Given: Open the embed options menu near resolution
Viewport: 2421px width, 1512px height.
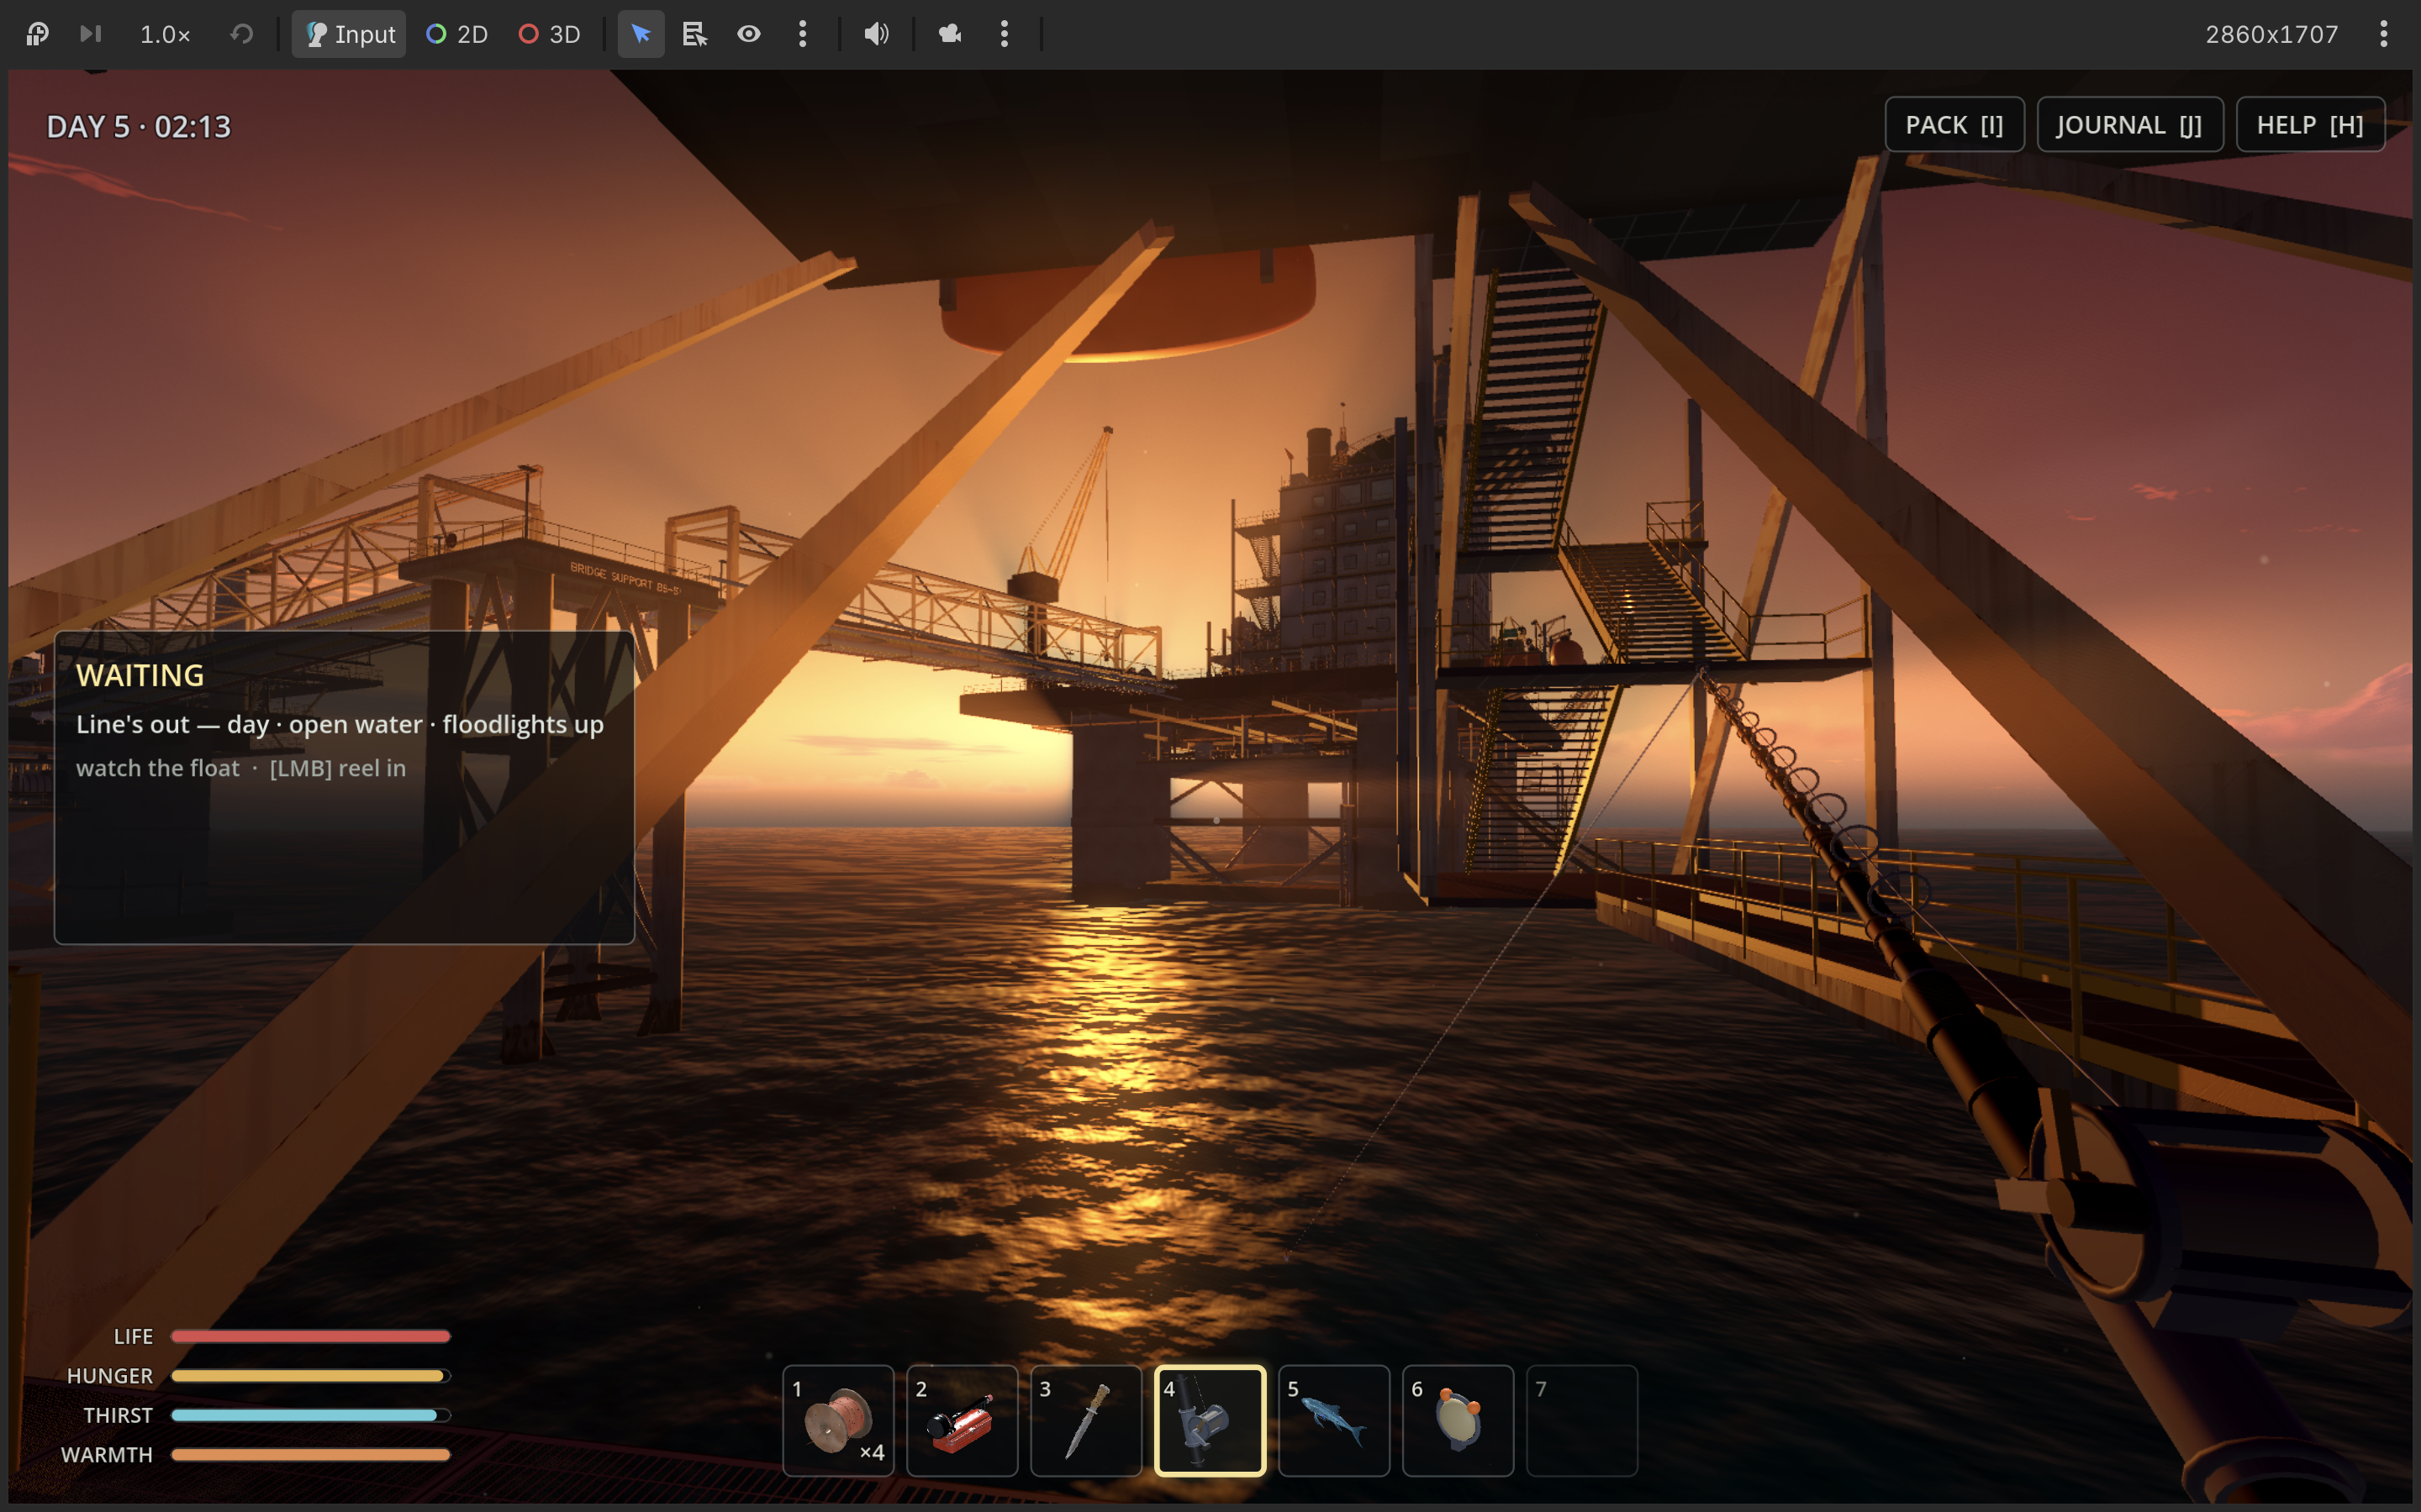Looking at the screenshot, I should [2383, 34].
